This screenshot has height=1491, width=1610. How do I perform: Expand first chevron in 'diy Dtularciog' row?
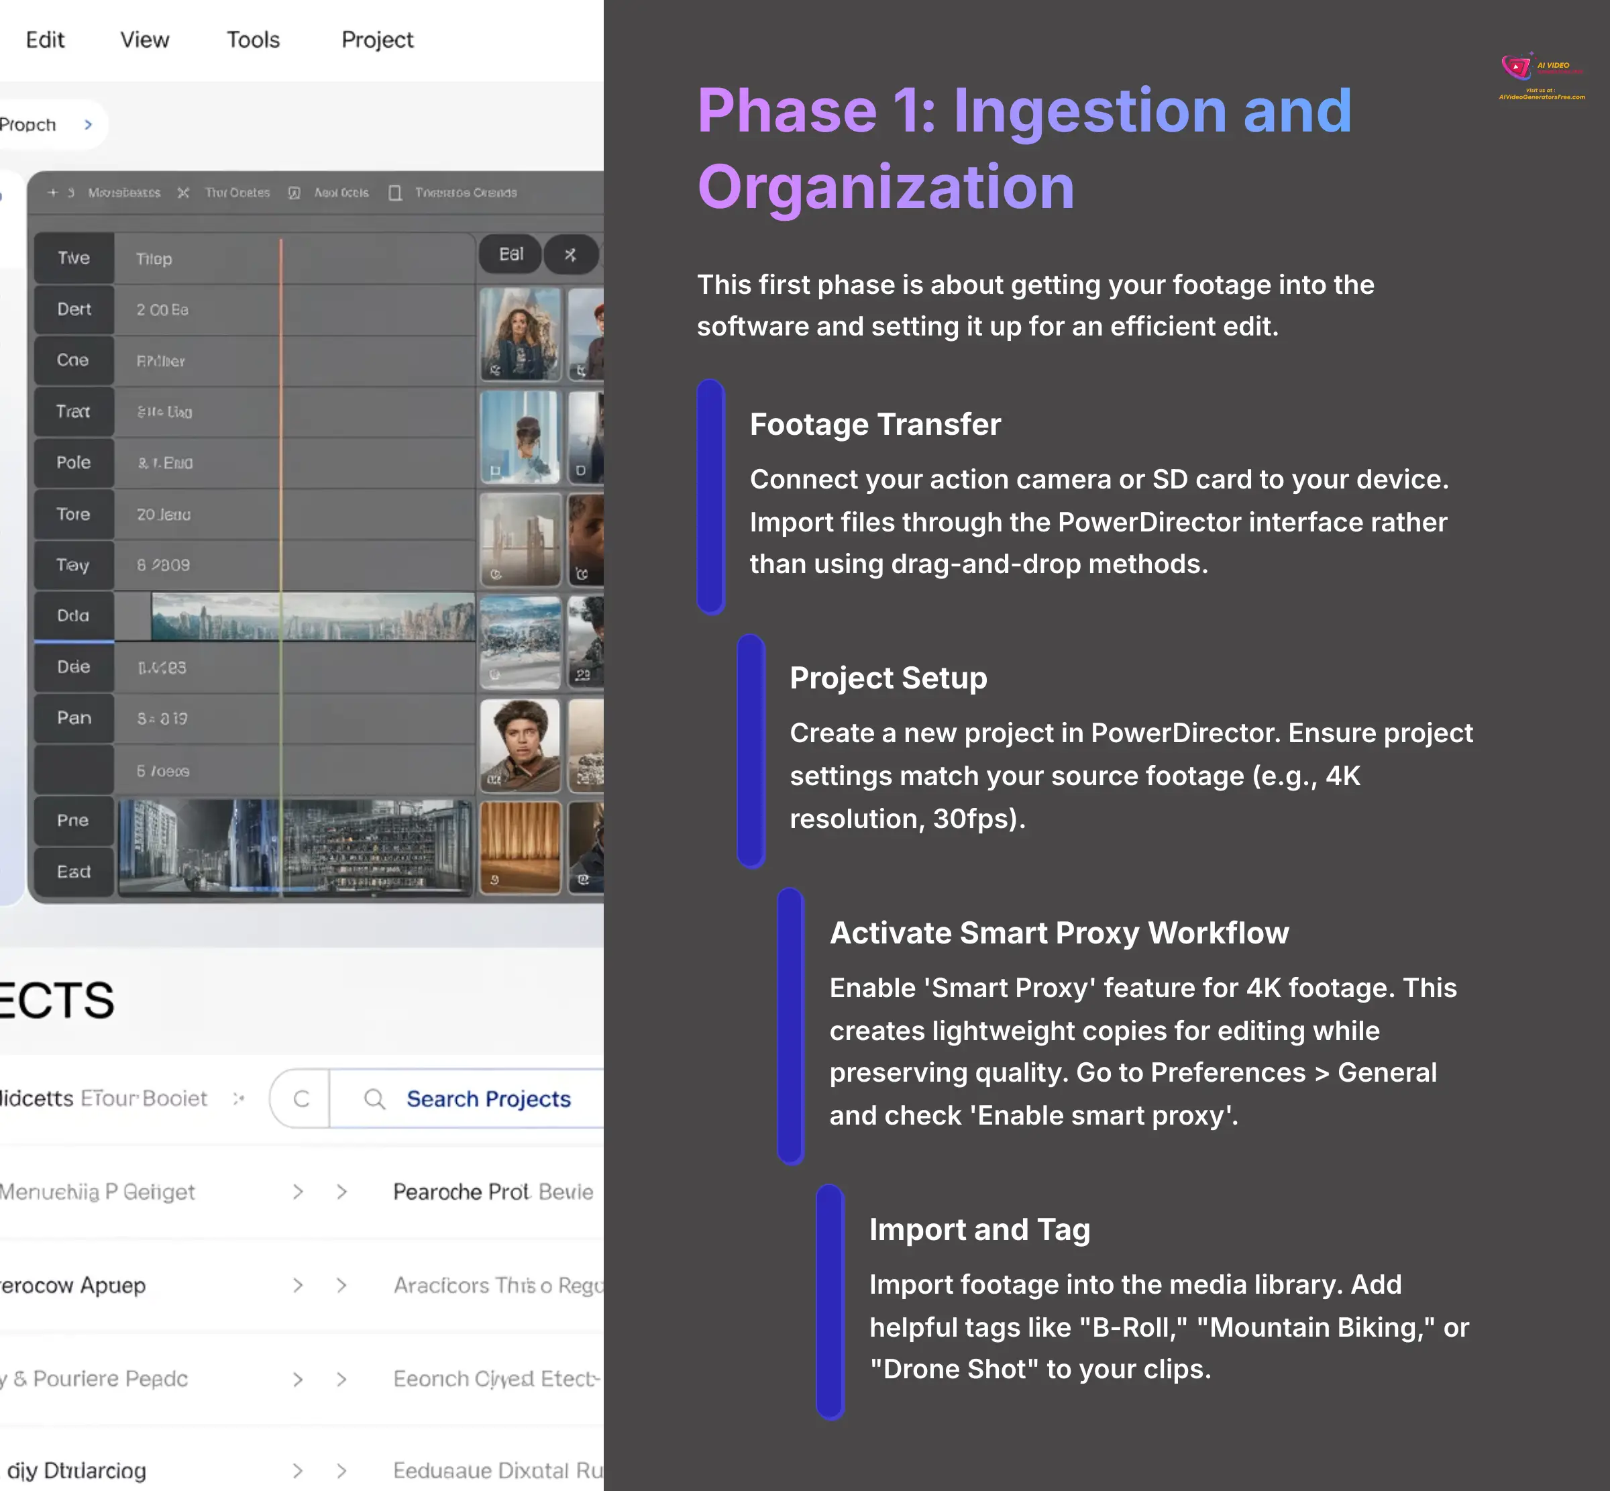pos(298,1471)
